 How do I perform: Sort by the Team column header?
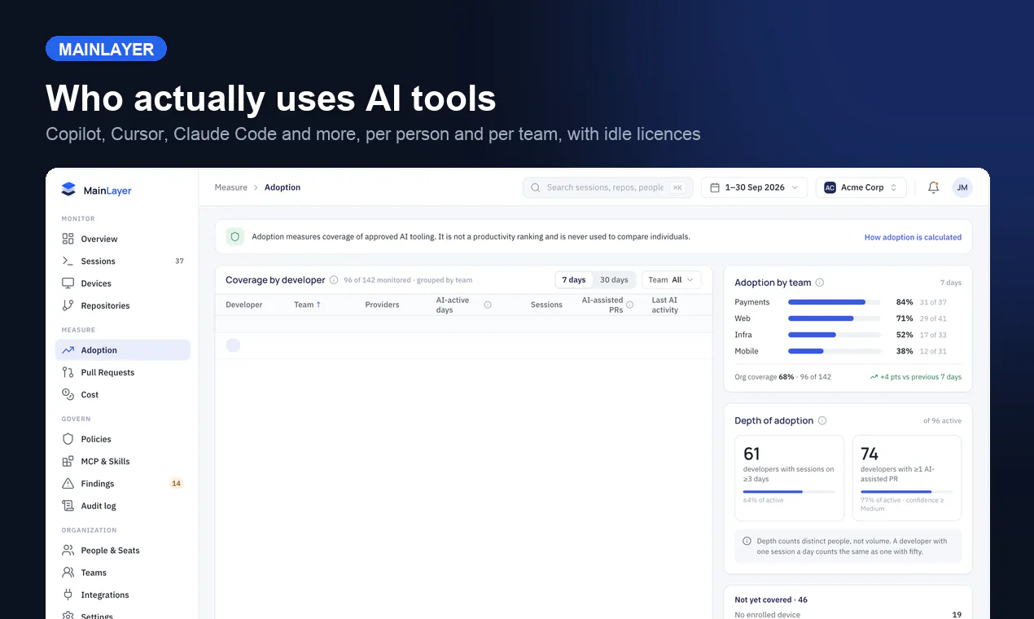tap(307, 305)
